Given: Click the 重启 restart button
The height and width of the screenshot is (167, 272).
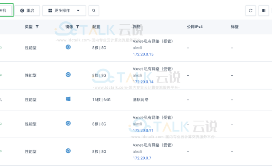Looking at the screenshot, I should pyautogui.click(x=27, y=10).
